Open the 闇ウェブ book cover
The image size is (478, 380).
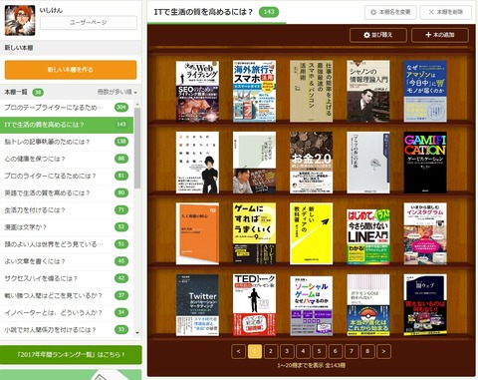[425, 305]
